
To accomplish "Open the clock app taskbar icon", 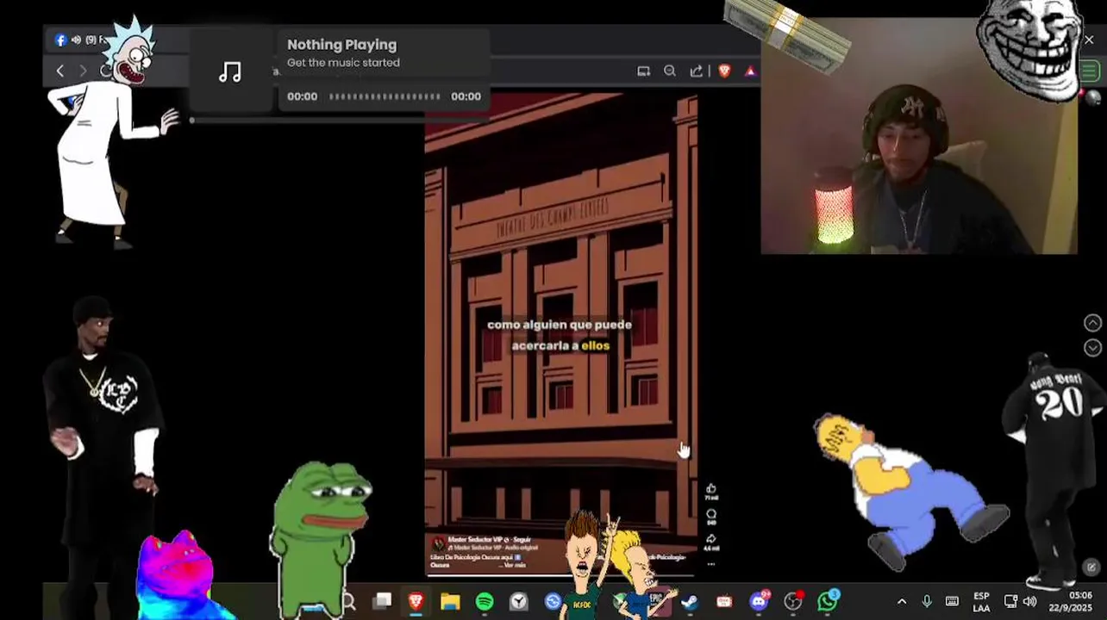I will pos(518,601).
